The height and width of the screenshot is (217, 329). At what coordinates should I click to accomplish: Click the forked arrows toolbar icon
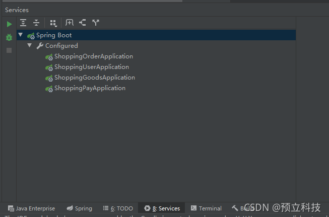95,23
